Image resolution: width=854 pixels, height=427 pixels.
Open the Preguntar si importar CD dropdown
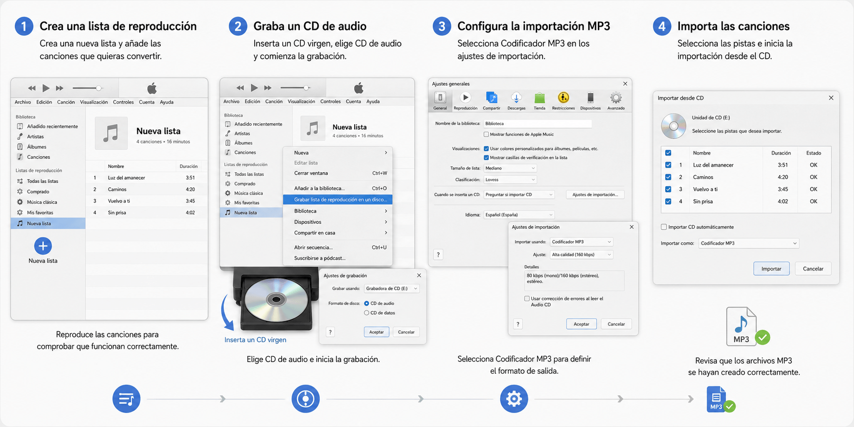[519, 194]
